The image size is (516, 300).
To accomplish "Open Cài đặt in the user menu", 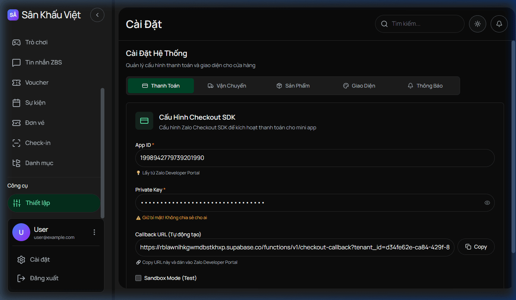I will pos(40,260).
